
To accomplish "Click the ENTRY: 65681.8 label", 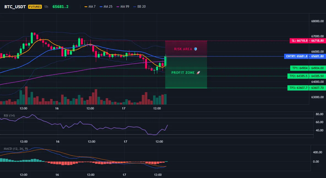I will (x=297, y=56).
